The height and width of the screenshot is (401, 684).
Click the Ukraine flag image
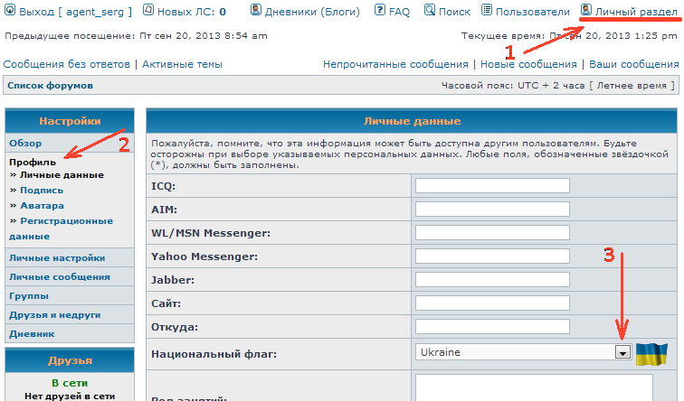point(651,353)
